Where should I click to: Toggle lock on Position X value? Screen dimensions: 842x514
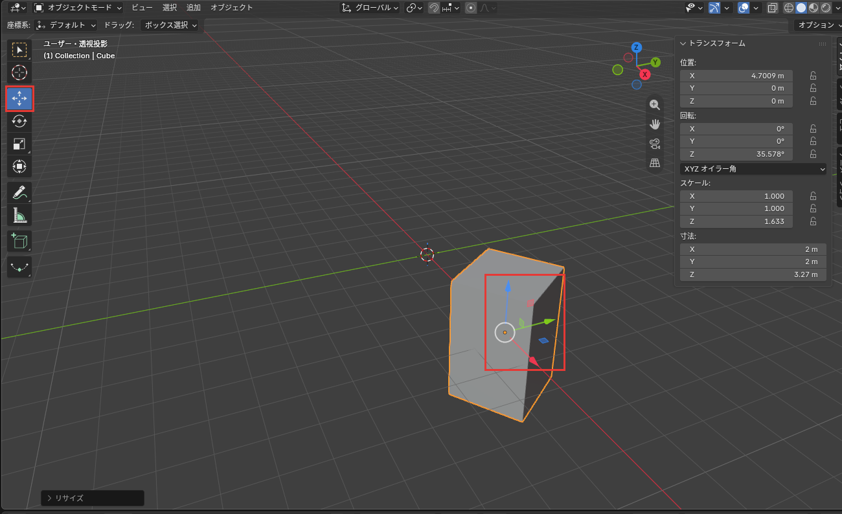[813, 76]
